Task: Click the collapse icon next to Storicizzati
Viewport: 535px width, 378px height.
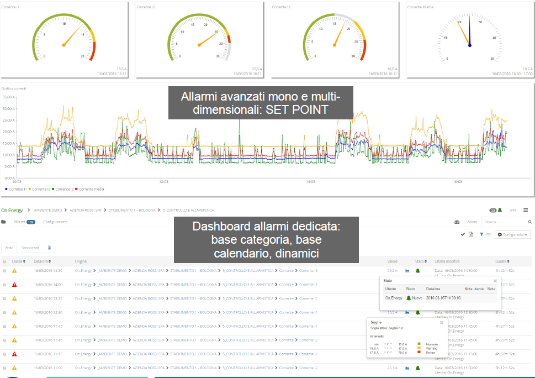Action: coord(50,248)
